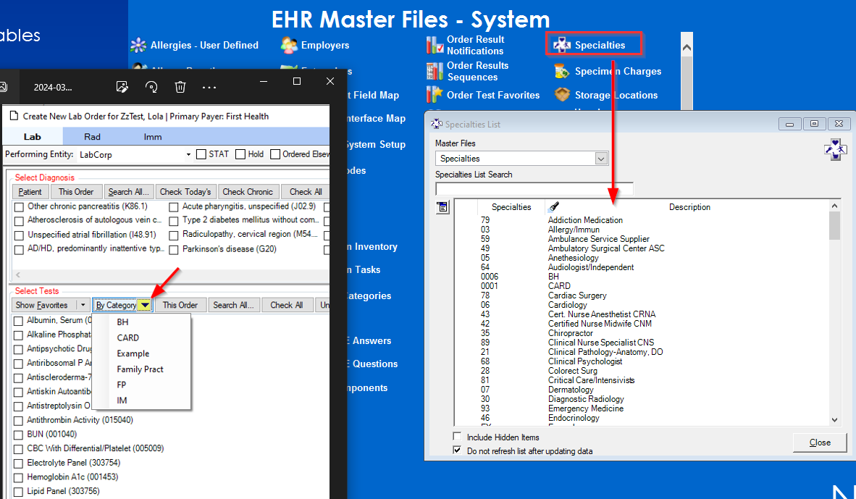Select IM from the category menu
This screenshot has height=499, width=856.
(121, 401)
